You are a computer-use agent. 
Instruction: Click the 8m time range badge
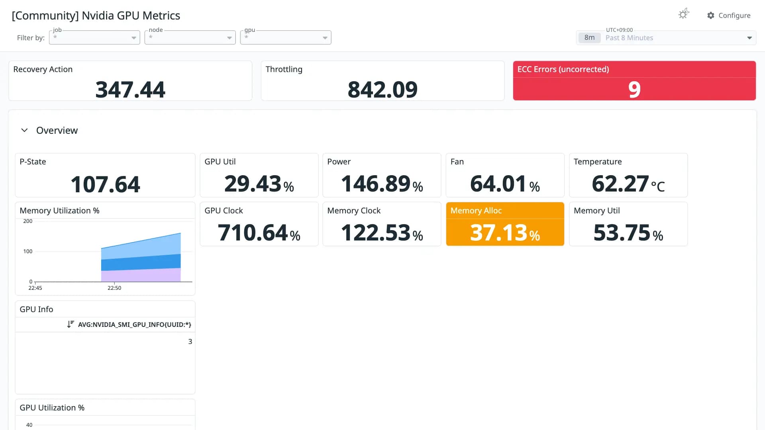pos(590,38)
